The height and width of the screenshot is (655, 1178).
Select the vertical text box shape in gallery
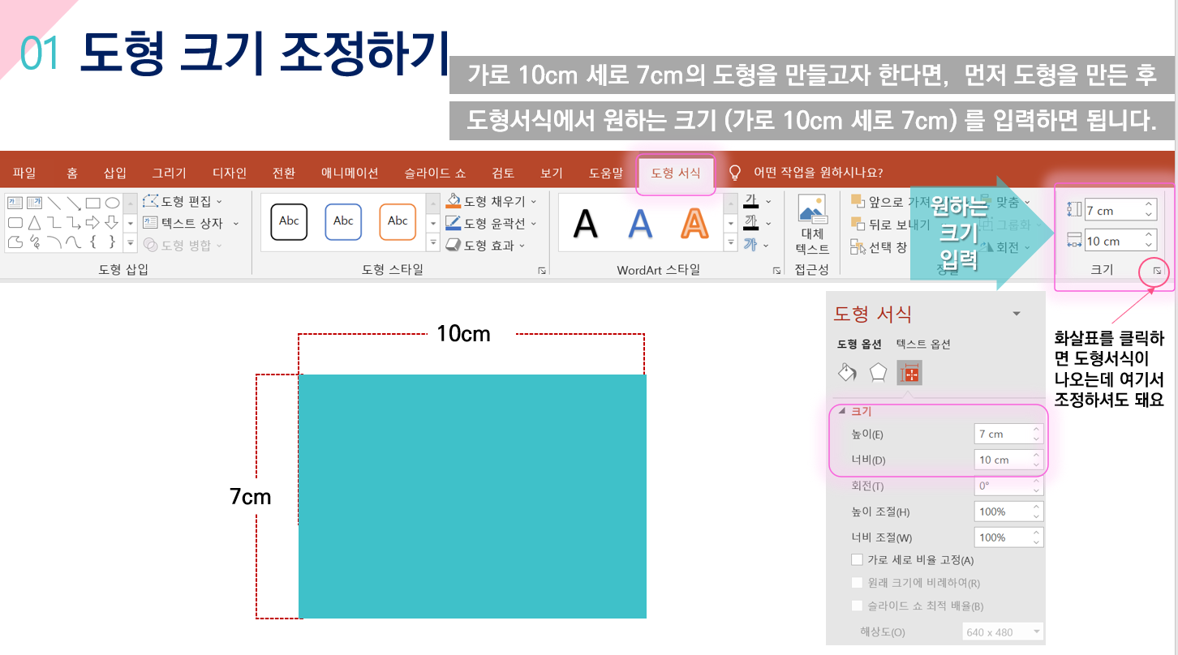(x=34, y=203)
